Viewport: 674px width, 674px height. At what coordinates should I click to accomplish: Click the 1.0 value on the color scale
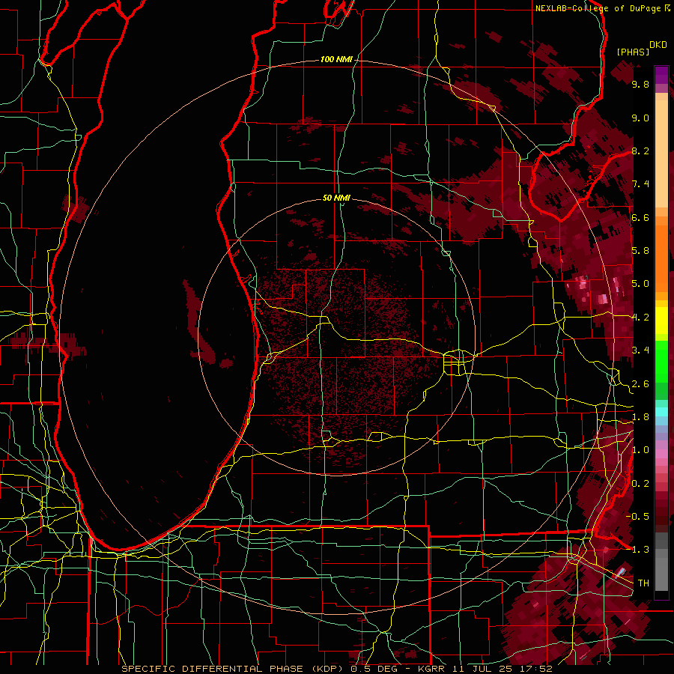tap(640, 450)
